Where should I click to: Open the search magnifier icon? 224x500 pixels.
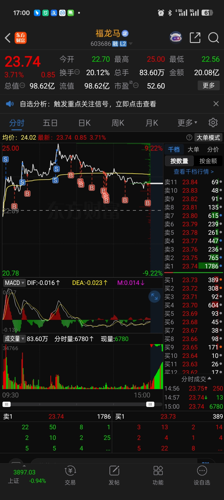click(213, 38)
